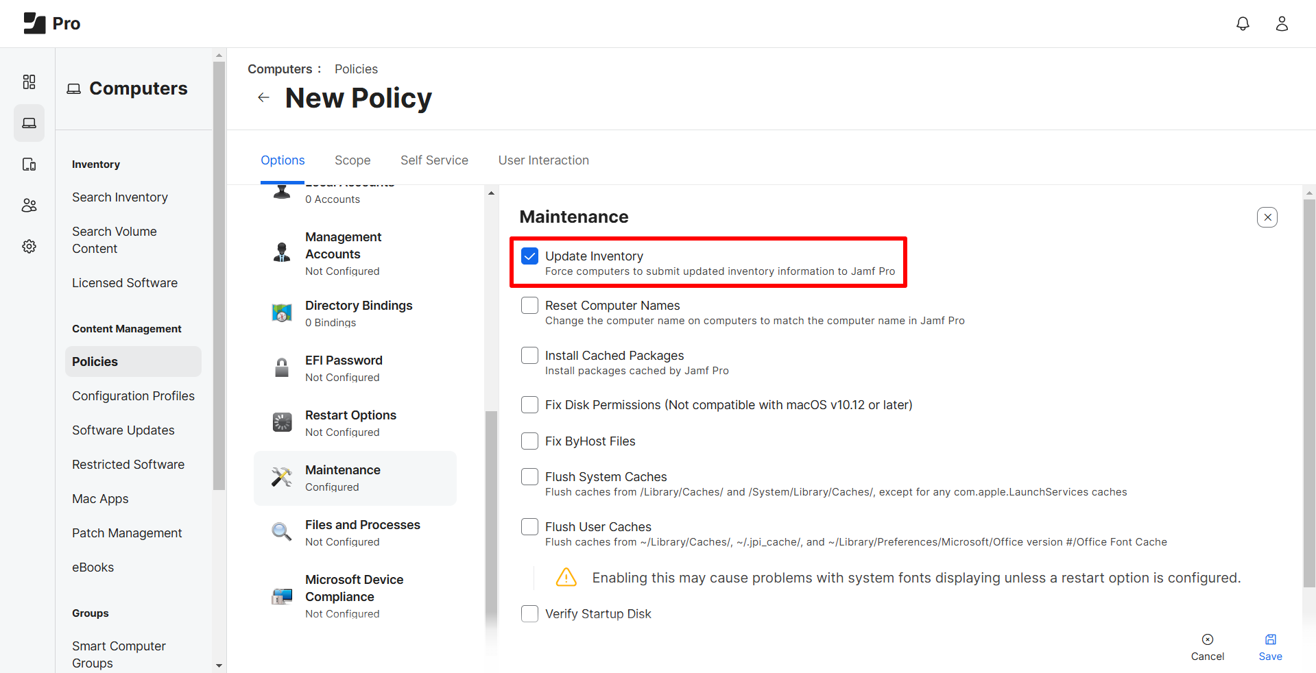Enable the Flush User Caches checkbox
The image size is (1316, 673).
pos(529,527)
